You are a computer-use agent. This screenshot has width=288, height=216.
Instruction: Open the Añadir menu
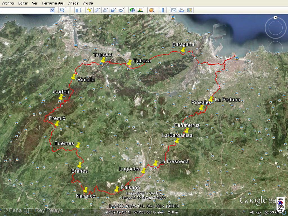[73, 3]
